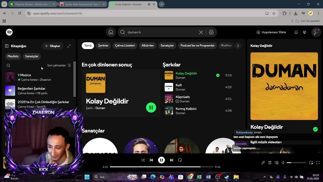
Task: Open Tüm Yer İşaretleri bookmarks folder
Action: tap(308, 21)
